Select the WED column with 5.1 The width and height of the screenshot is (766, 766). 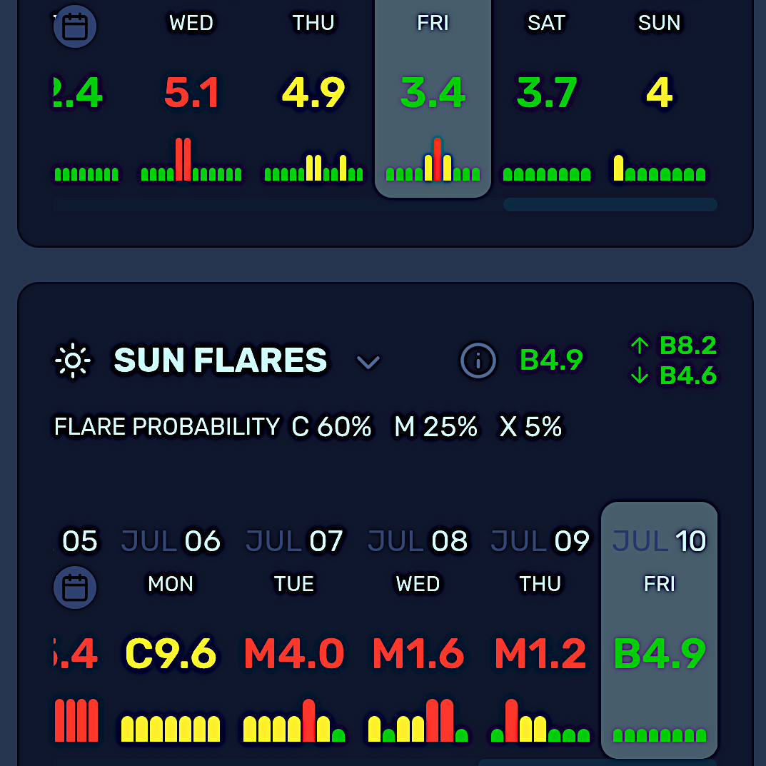(x=191, y=98)
